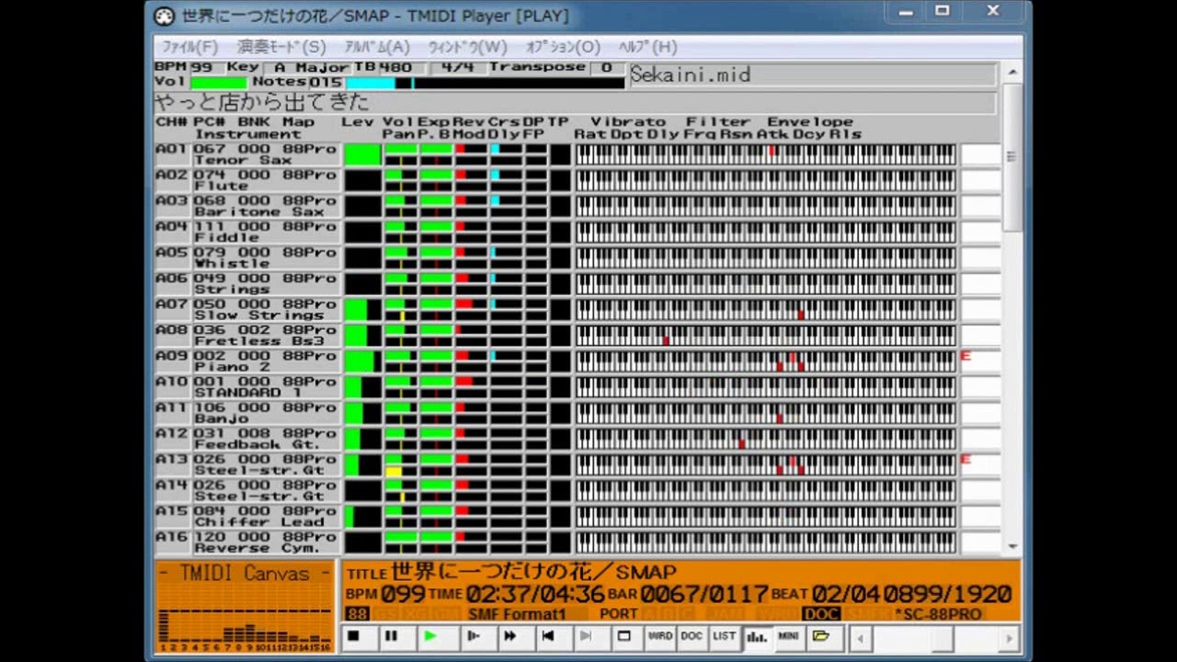The image size is (1177, 662).
Task: Click the piano keyboard of the Piano 2 channel
Action: [x=766, y=361]
